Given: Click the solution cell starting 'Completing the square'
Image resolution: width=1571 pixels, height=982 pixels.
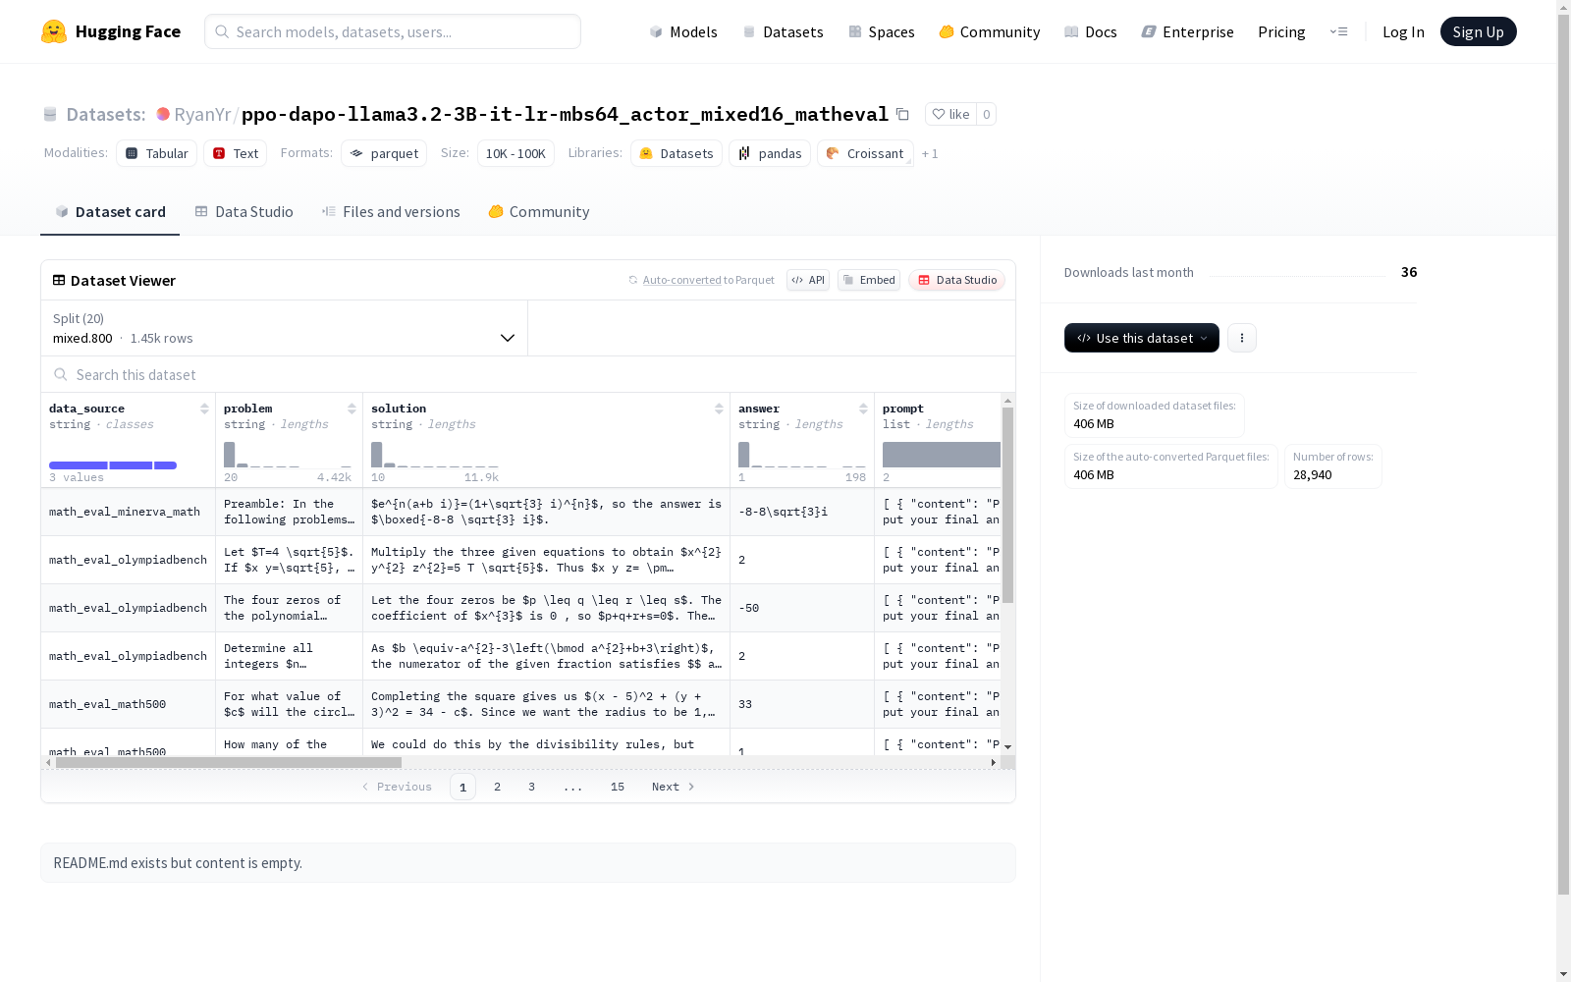Looking at the screenshot, I should click(x=546, y=704).
